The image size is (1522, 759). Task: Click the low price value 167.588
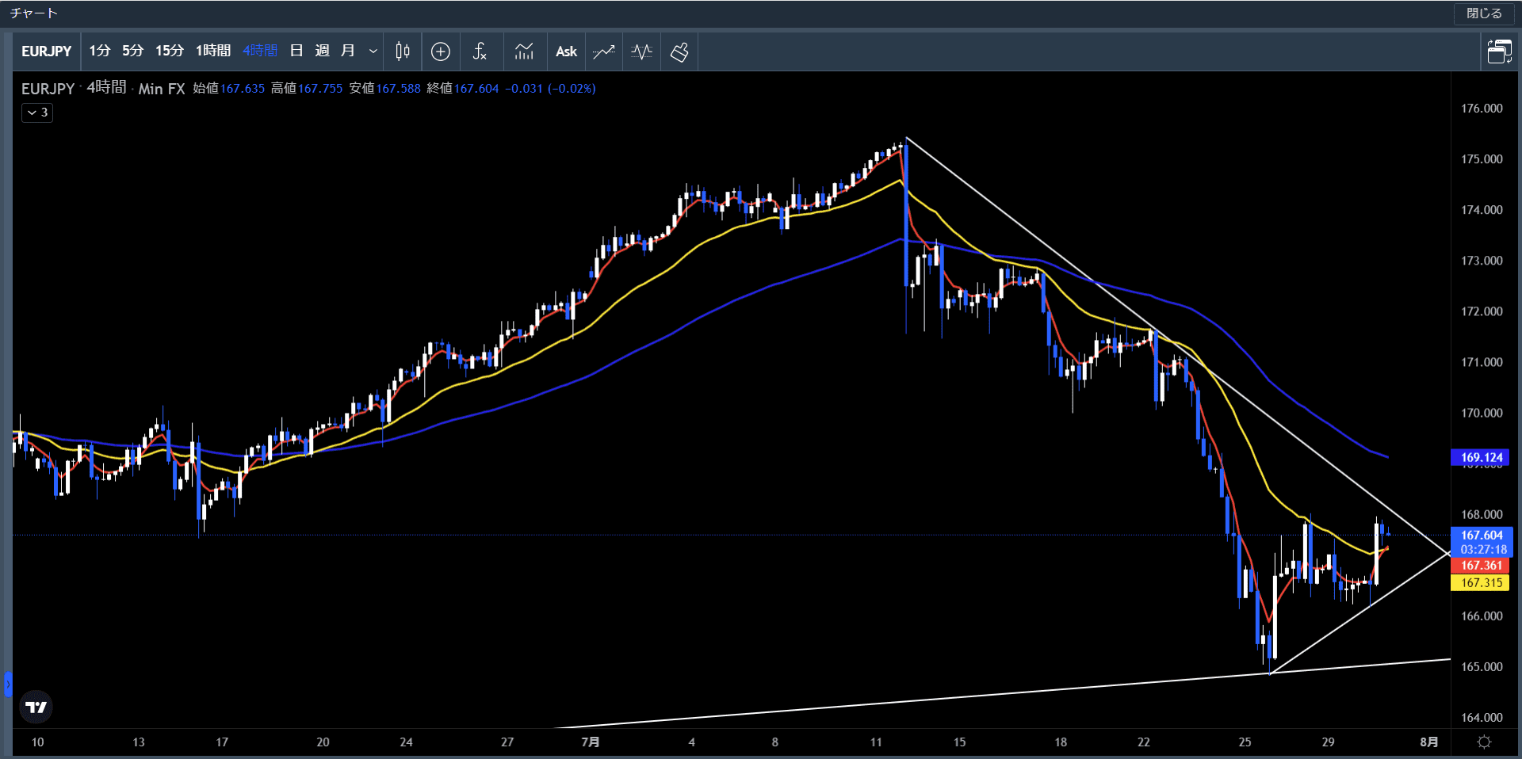(x=398, y=89)
